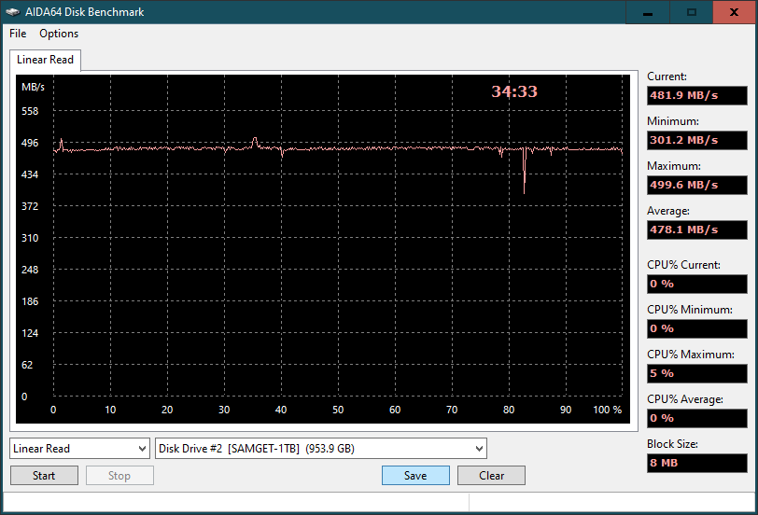This screenshot has width=758, height=515.
Task: Open the File menu
Action: tap(18, 34)
